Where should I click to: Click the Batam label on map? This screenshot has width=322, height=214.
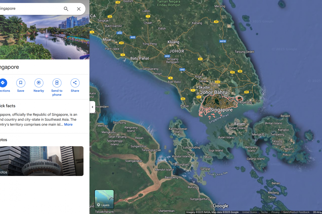click(239, 124)
